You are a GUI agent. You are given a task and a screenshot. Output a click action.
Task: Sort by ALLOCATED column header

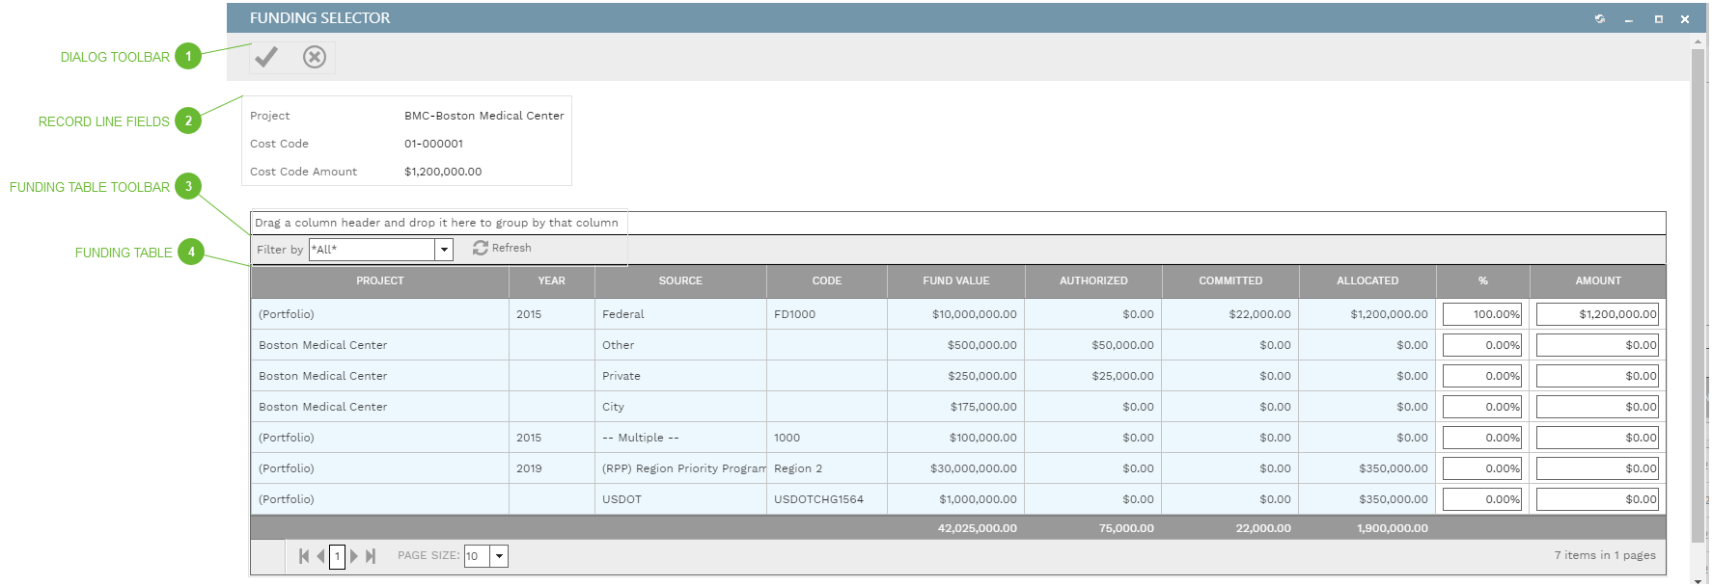pyautogui.click(x=1367, y=281)
